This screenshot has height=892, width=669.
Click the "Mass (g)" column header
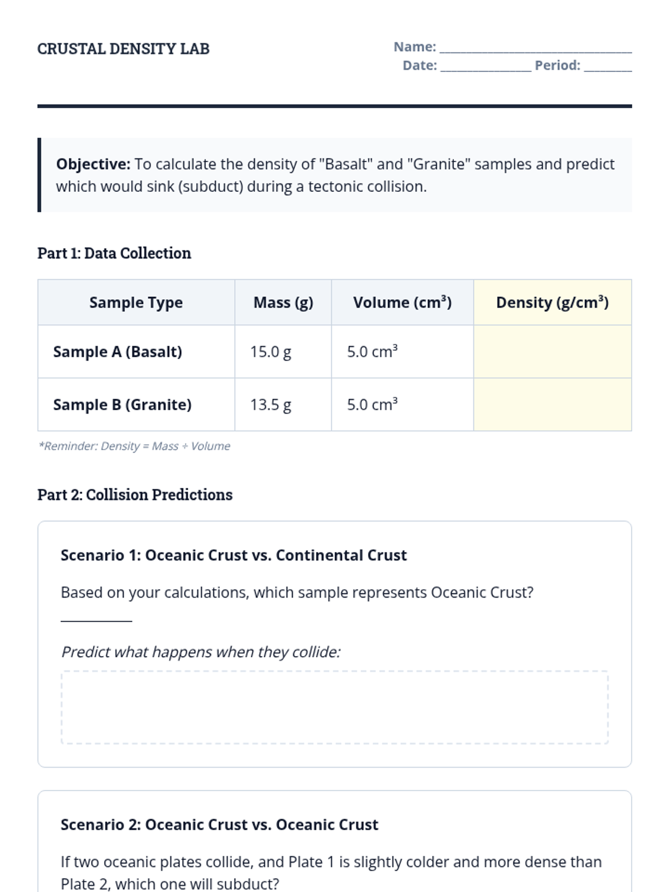(283, 303)
